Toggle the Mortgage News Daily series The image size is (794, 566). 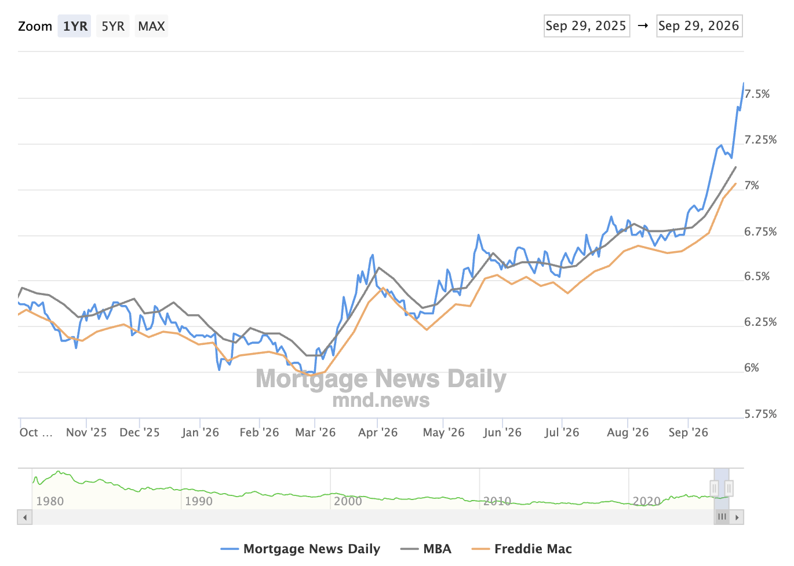[300, 549]
